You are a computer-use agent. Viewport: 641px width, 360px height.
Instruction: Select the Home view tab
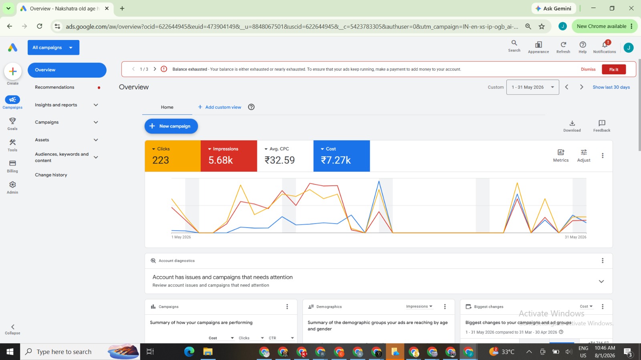coord(167,107)
